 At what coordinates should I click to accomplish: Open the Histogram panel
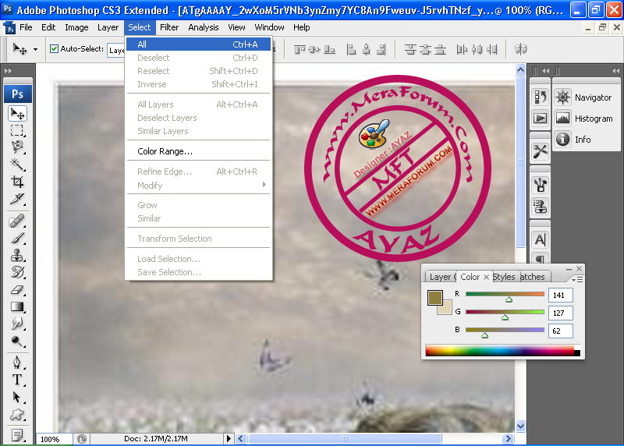coord(593,119)
